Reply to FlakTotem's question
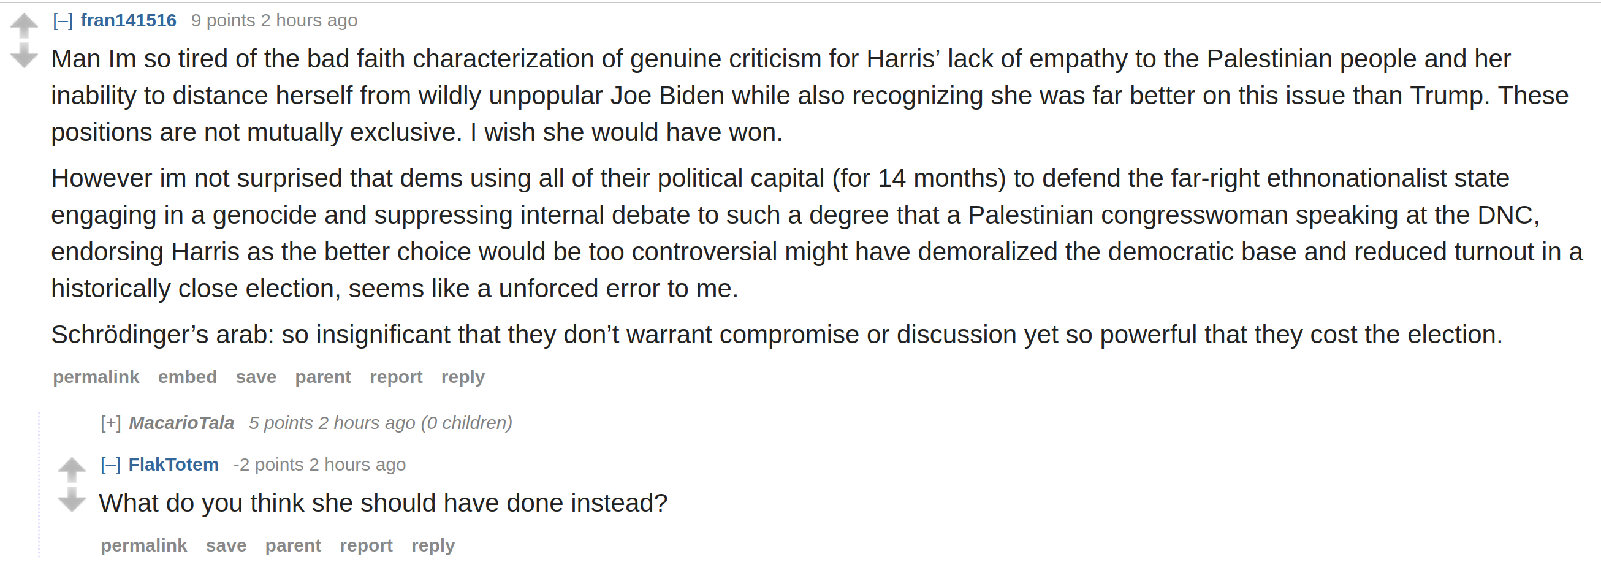Viewport: 1601px width, 565px height. point(433,546)
